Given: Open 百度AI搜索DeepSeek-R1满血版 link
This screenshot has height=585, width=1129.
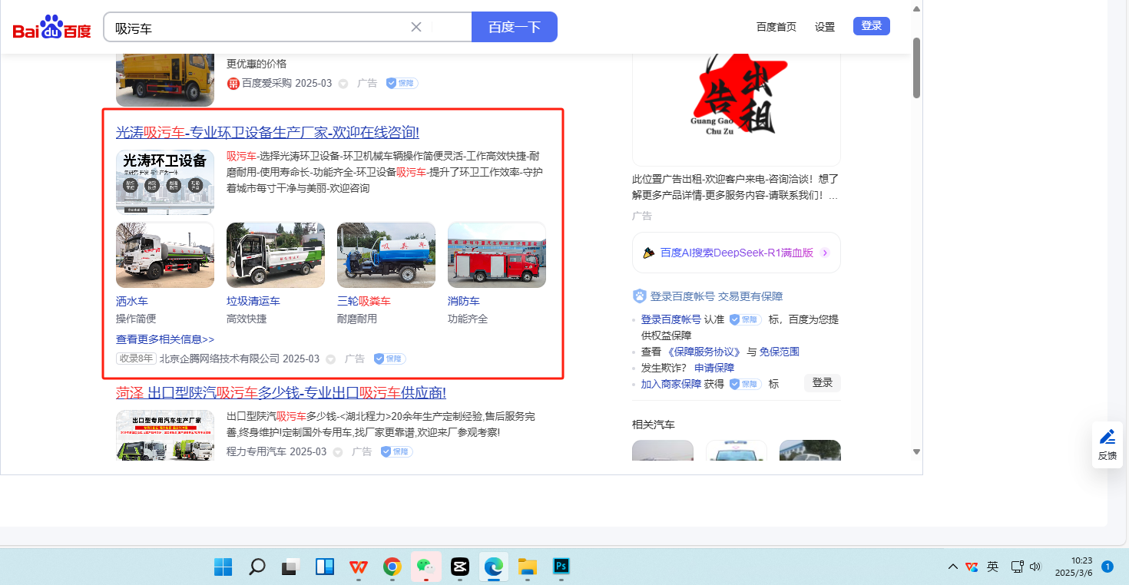Looking at the screenshot, I should point(737,253).
